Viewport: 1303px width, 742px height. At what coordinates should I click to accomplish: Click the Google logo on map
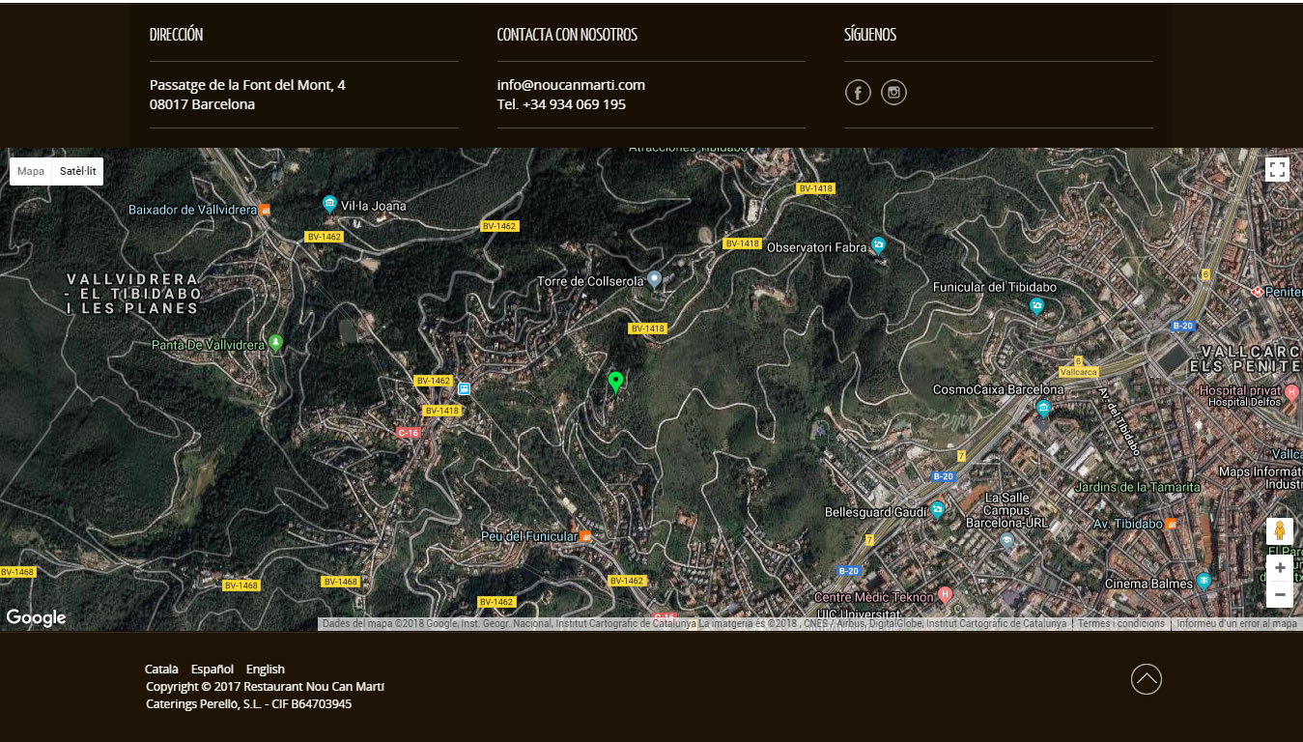pos(37,617)
